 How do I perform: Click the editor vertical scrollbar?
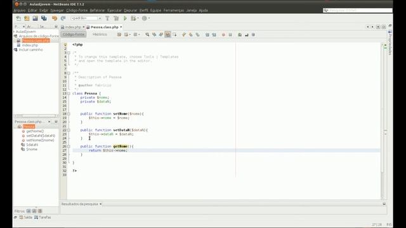pos(383,121)
